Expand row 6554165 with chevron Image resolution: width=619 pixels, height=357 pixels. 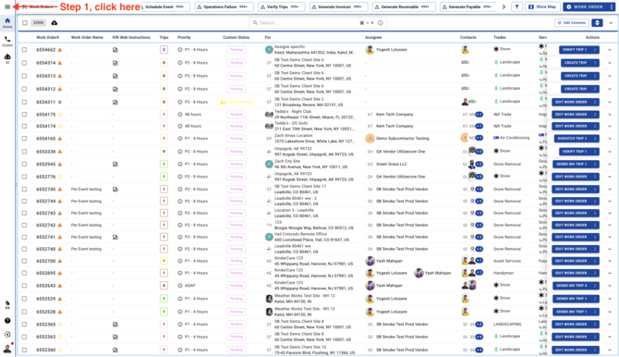(610, 139)
